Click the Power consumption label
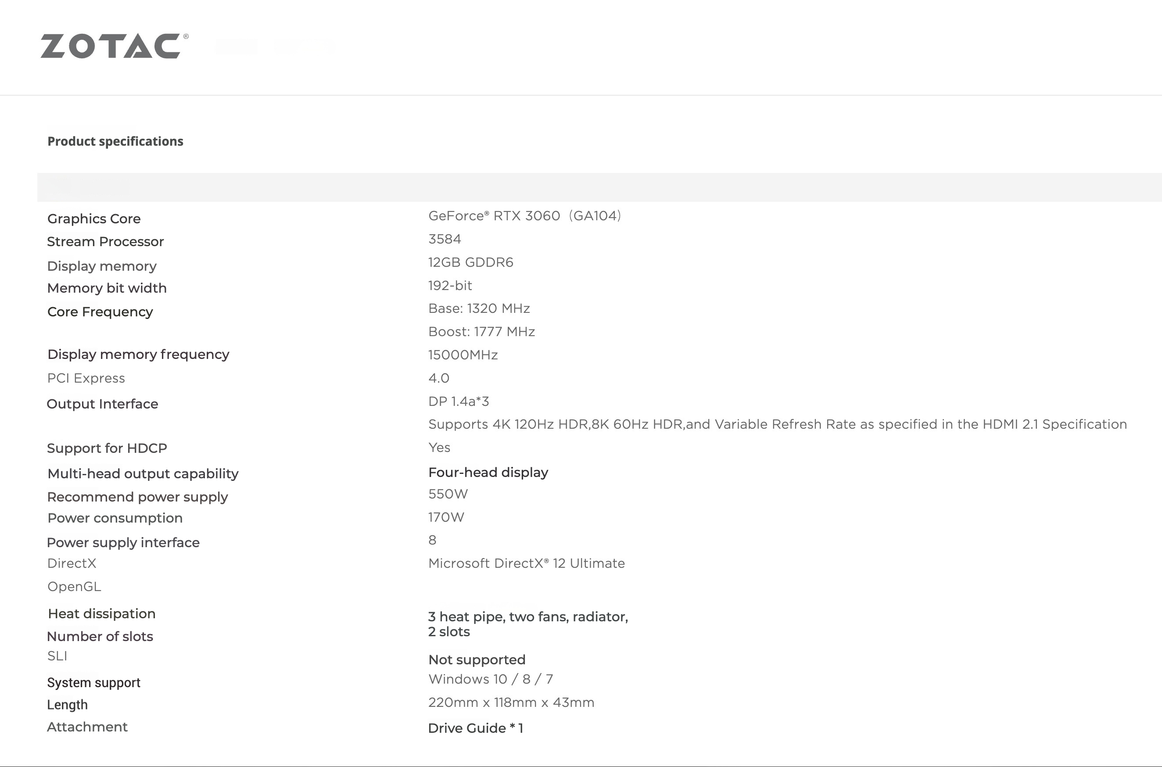 [x=115, y=519]
